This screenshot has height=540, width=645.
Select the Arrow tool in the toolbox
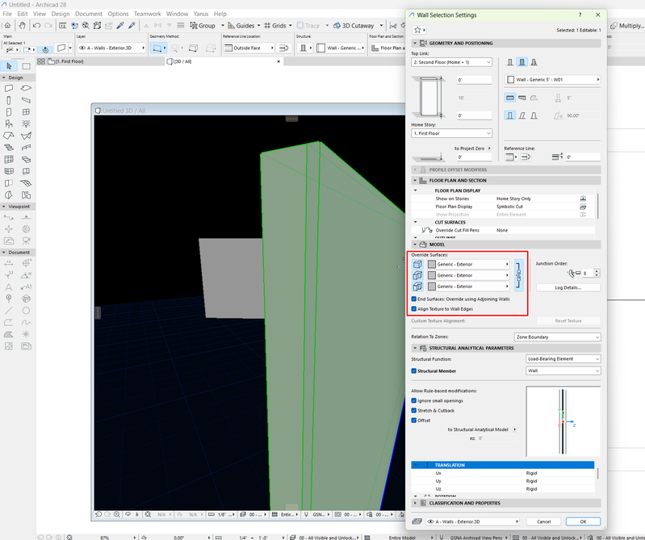pos(9,66)
